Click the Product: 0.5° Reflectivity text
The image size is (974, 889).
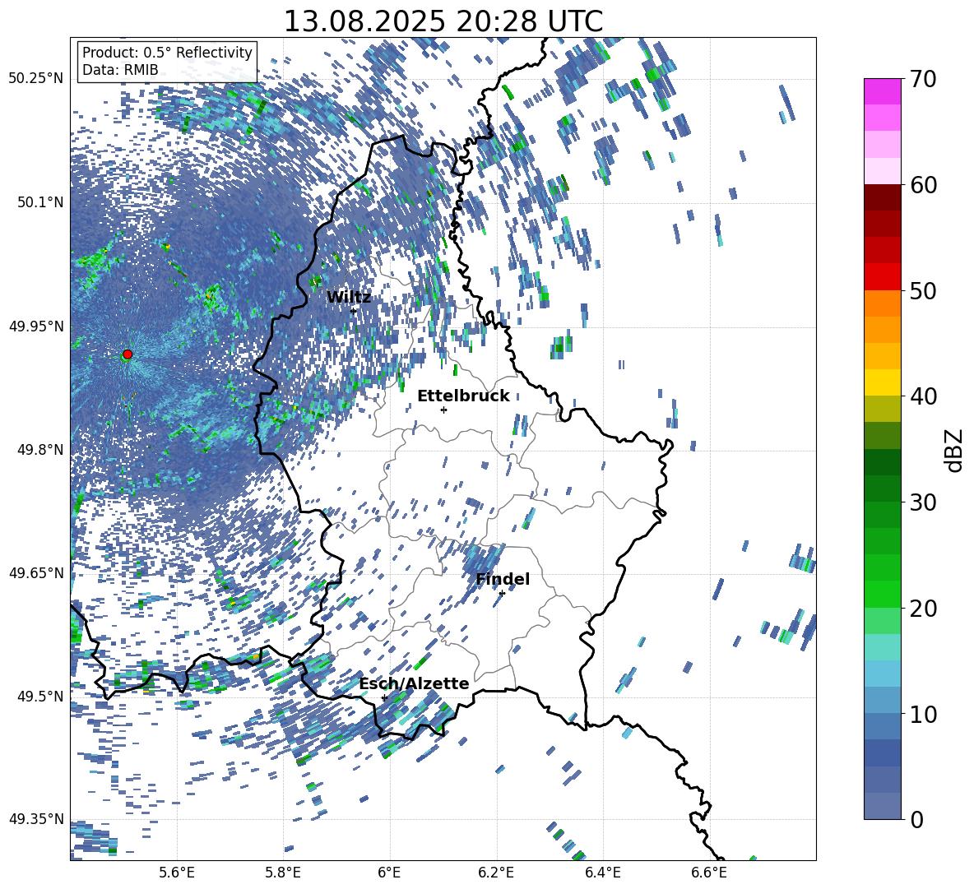point(167,53)
